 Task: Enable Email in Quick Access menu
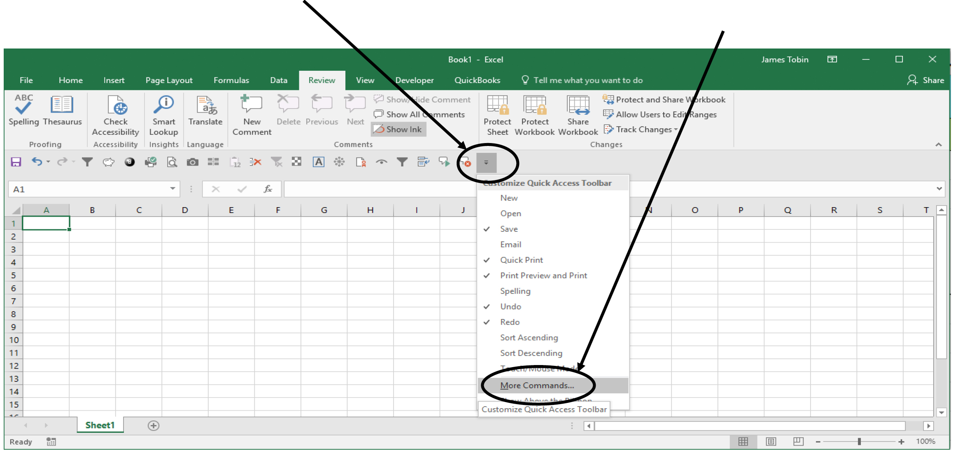click(x=553, y=245)
